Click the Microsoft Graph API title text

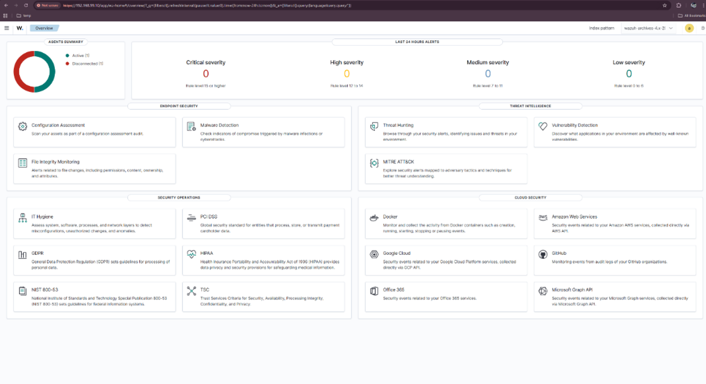[572, 290]
